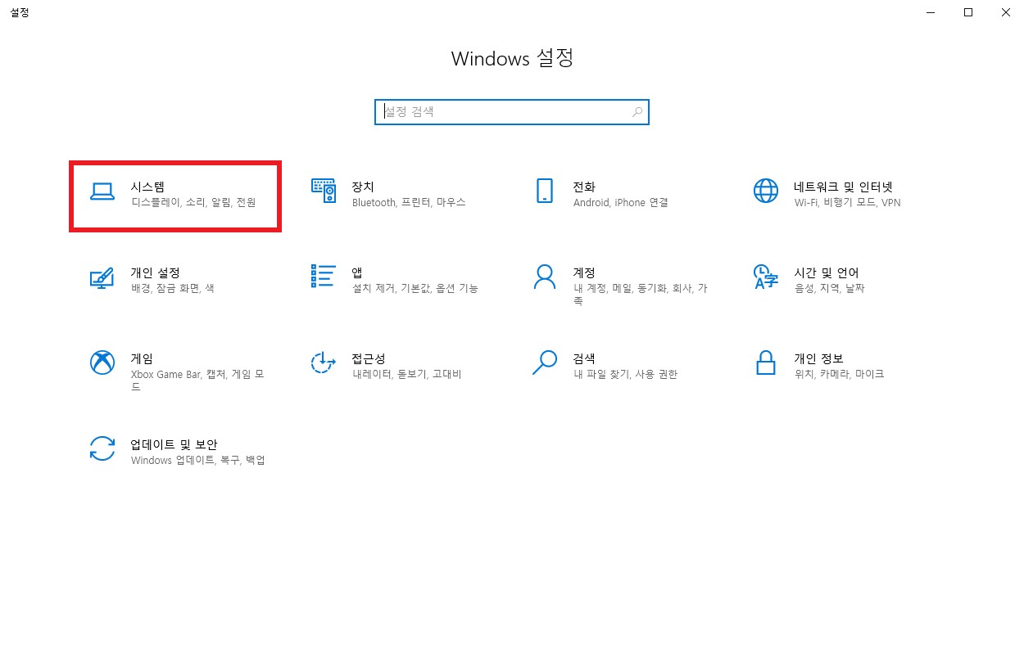Open the 개인 정보 title
The width and height of the screenshot is (1024, 671).
[818, 358]
